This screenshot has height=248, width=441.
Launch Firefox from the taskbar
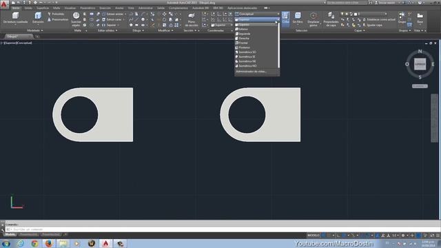49,243
